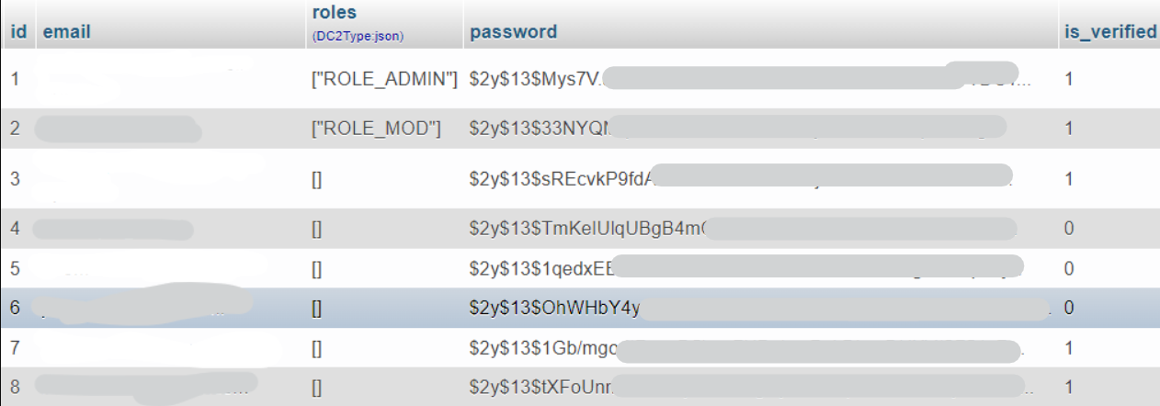Sort by the password column header
1160x406 pixels.
[x=513, y=31]
